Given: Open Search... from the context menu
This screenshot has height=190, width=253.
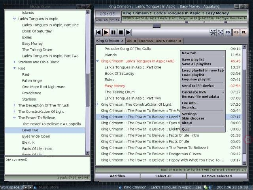Looking at the screenshot, I should (190, 107).
